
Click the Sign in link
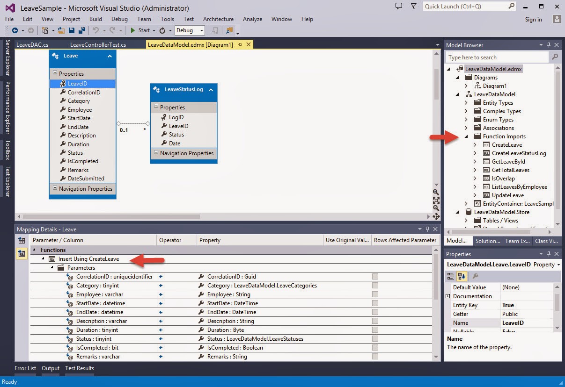point(534,20)
